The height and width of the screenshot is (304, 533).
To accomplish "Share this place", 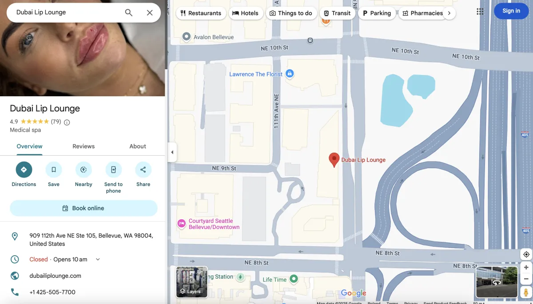I will (143, 174).
